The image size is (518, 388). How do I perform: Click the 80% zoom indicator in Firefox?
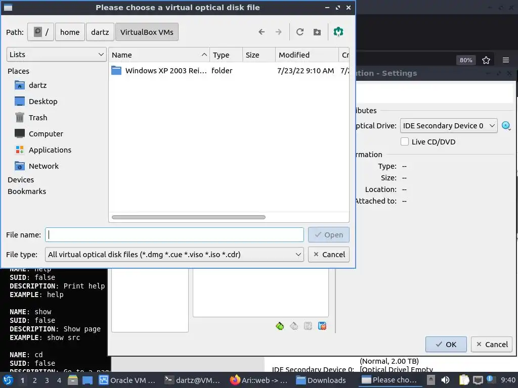[x=466, y=60]
